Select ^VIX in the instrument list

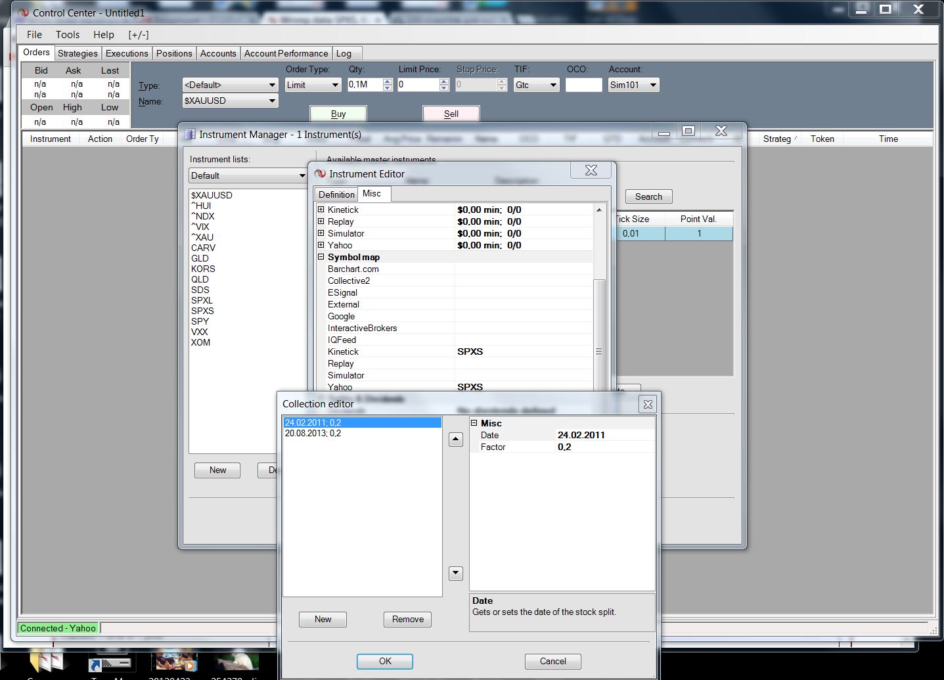[200, 227]
